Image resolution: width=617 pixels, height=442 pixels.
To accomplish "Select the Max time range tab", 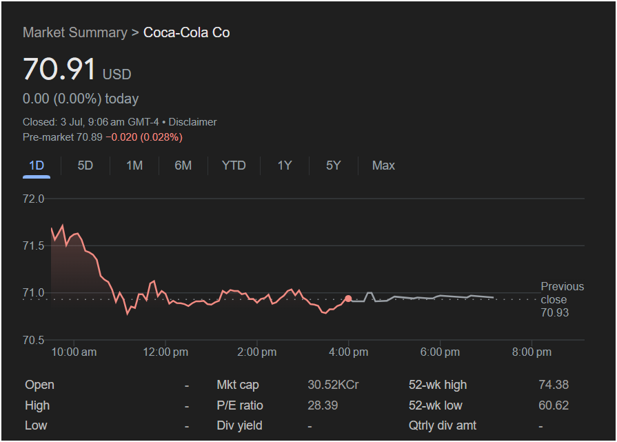I will (x=383, y=165).
